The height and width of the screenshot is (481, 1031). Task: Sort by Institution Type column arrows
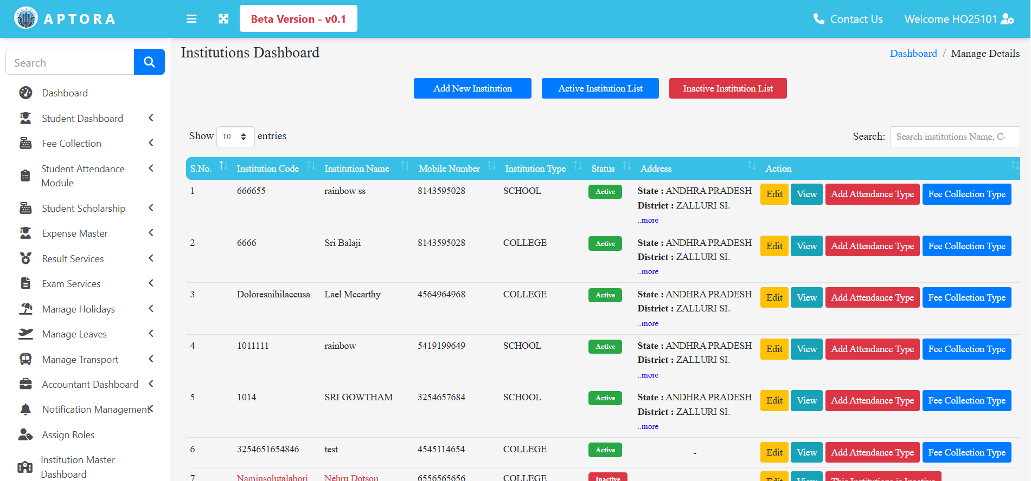578,165
